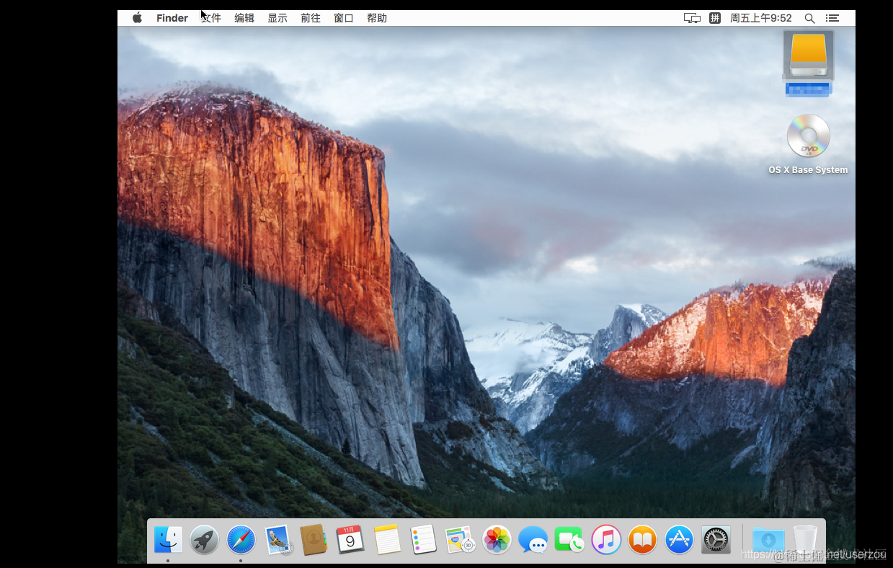Open the 拼 input method menu

[x=715, y=18]
